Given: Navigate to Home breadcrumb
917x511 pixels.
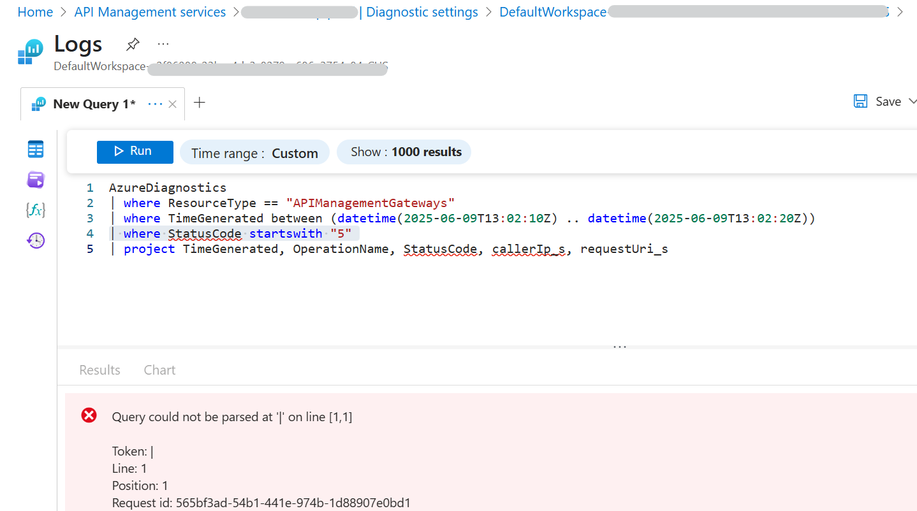Looking at the screenshot, I should 35,11.
